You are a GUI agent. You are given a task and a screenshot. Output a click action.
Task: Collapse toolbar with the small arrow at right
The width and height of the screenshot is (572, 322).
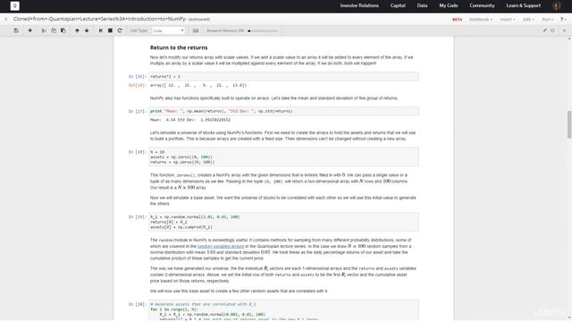point(564,30)
